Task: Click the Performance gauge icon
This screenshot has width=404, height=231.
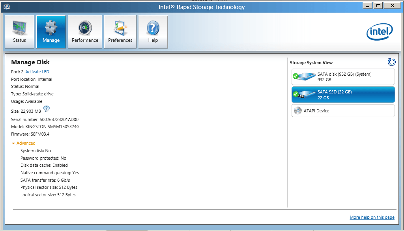Action: pyautogui.click(x=85, y=28)
